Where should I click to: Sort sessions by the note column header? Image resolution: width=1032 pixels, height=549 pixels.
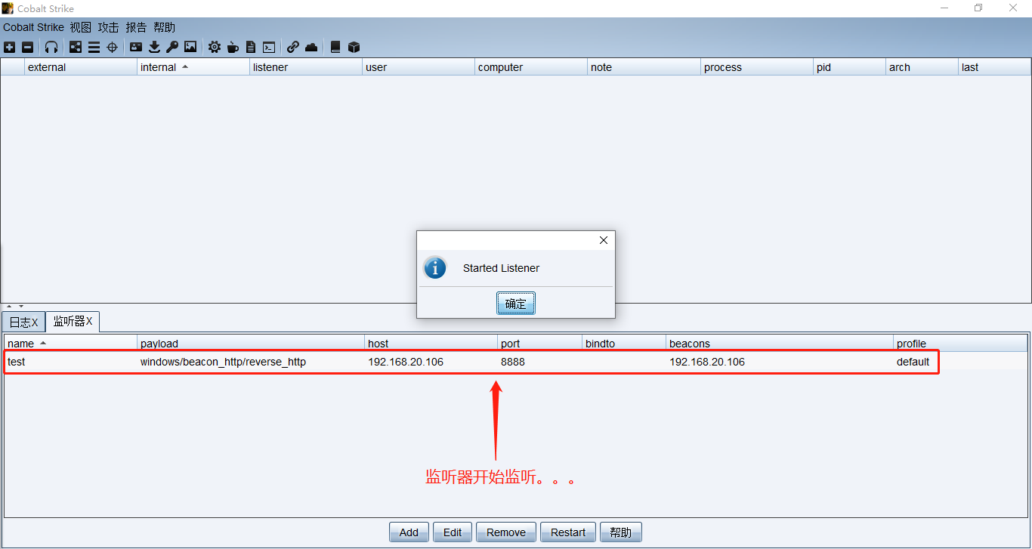coord(644,67)
